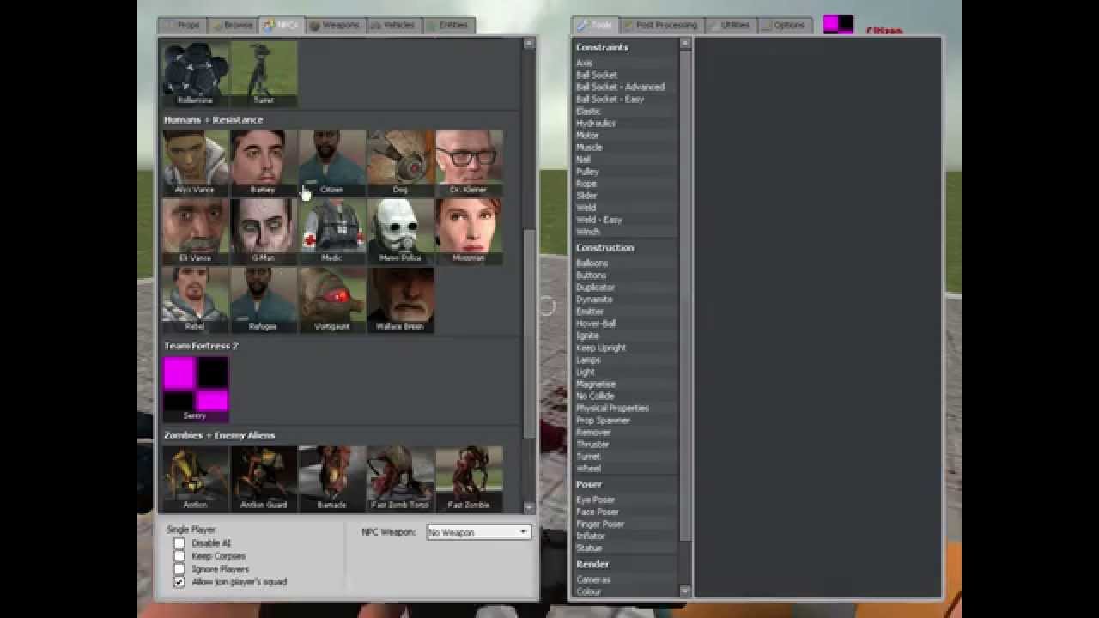This screenshot has height=618, width=1099.
Task: Spawn the Refugee NPC
Action: [x=264, y=300]
